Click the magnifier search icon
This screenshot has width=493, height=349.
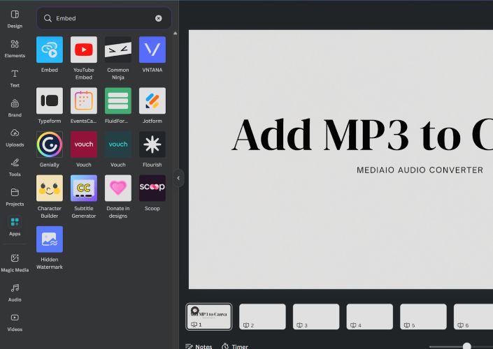click(x=48, y=18)
